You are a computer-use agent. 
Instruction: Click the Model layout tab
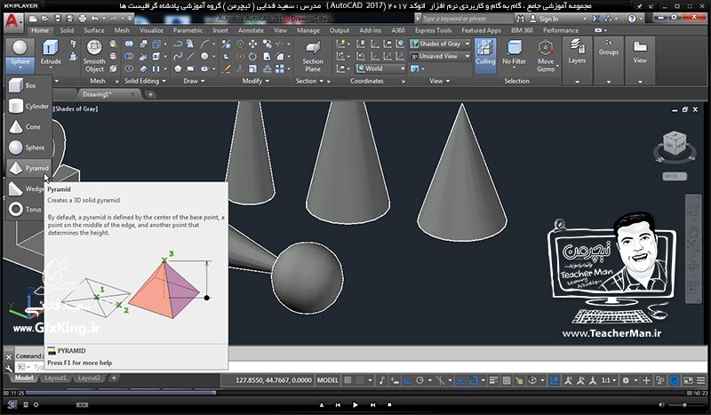click(x=24, y=378)
